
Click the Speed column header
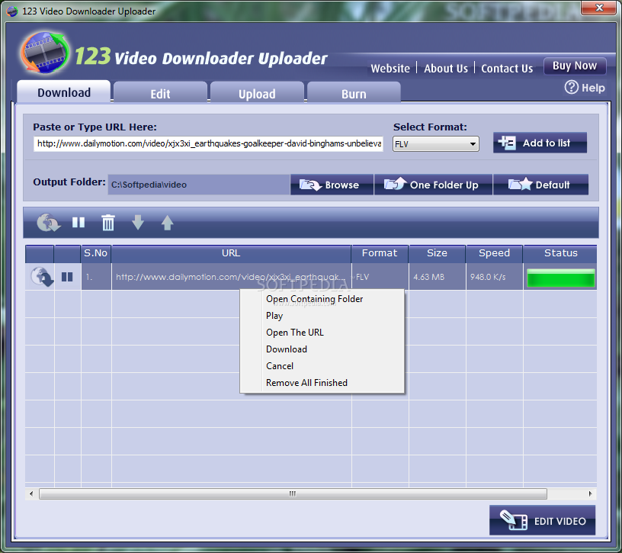(494, 253)
